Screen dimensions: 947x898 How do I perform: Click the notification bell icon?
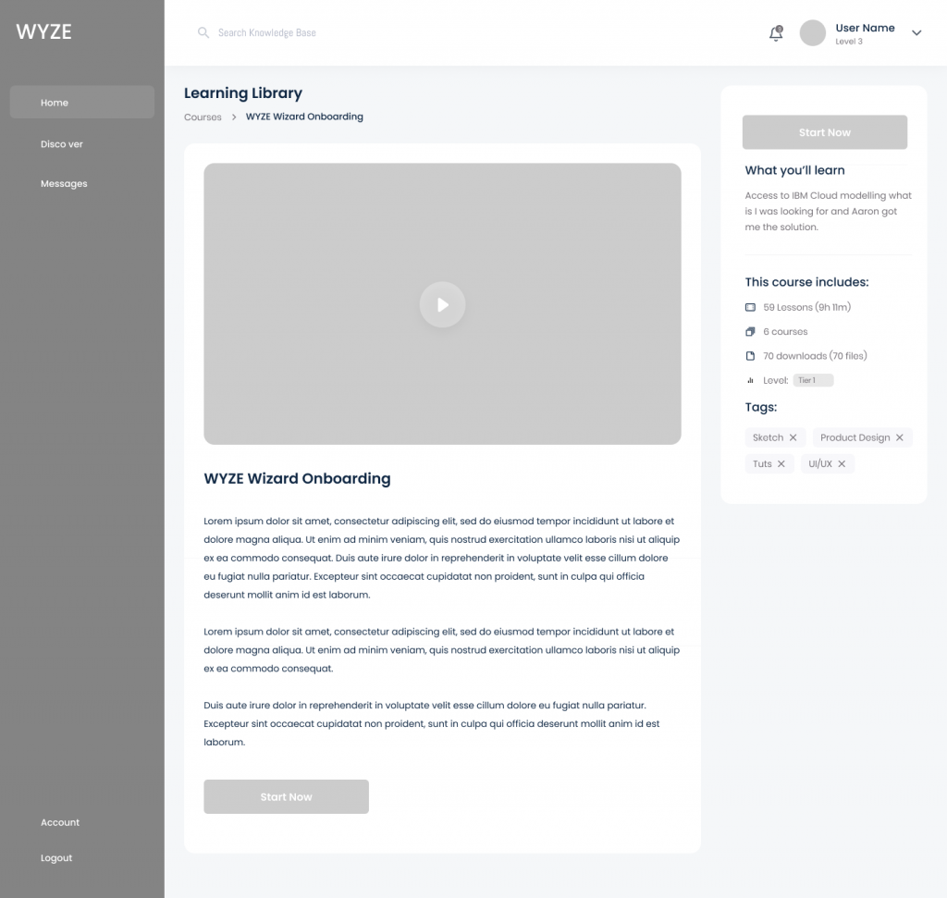click(x=776, y=33)
